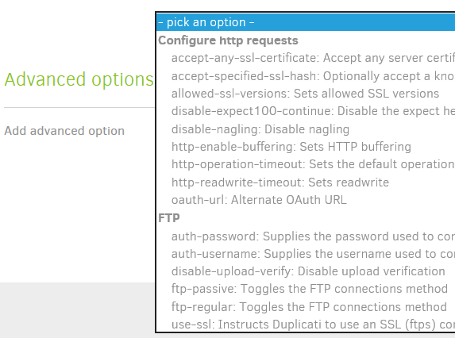Screen dimensions: 455x338
Task: Pick disable-upload-verify option
Action: [306, 271]
